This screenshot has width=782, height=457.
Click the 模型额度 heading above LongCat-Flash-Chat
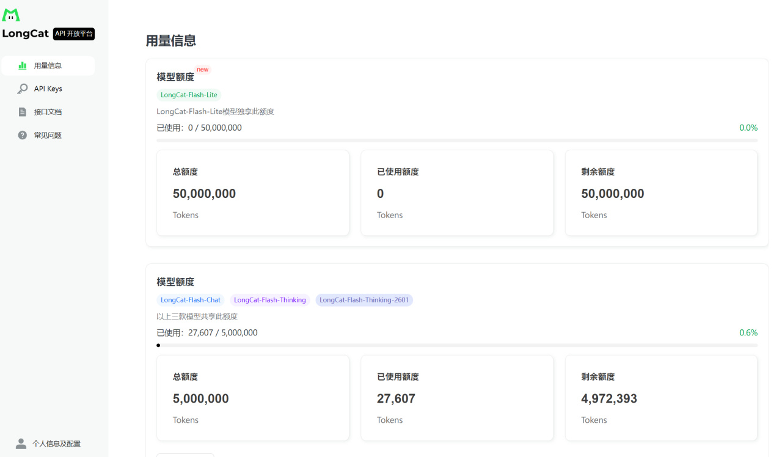coord(175,282)
